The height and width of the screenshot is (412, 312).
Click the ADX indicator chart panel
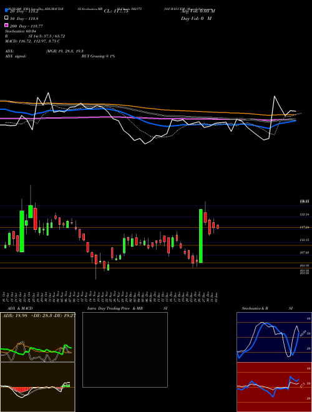click(x=37, y=337)
